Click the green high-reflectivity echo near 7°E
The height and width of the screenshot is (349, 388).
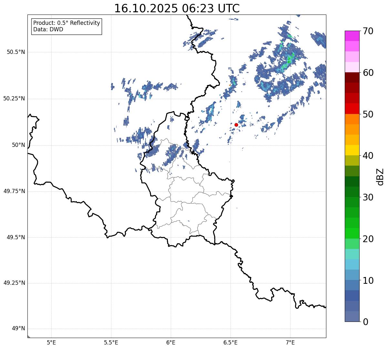coord(290,58)
